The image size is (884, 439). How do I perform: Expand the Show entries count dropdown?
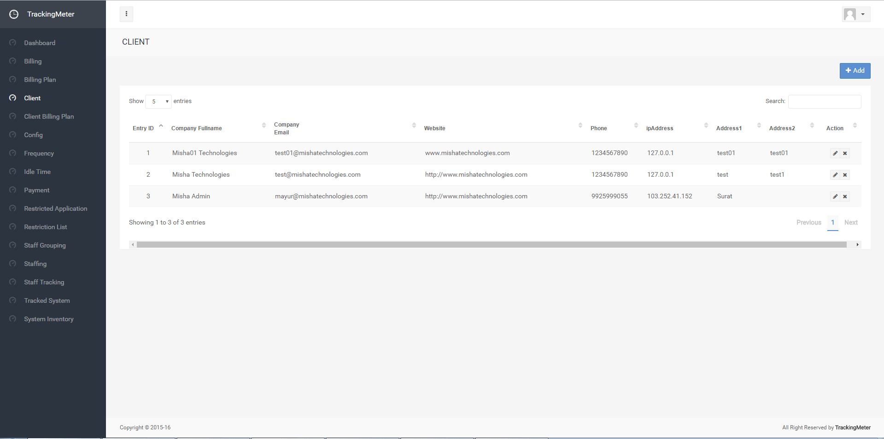tap(158, 102)
